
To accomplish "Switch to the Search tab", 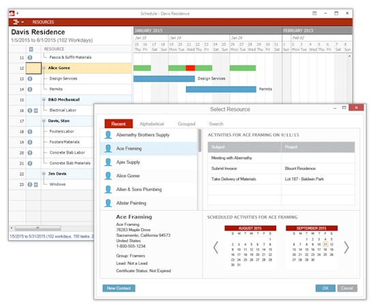I will tap(216, 124).
